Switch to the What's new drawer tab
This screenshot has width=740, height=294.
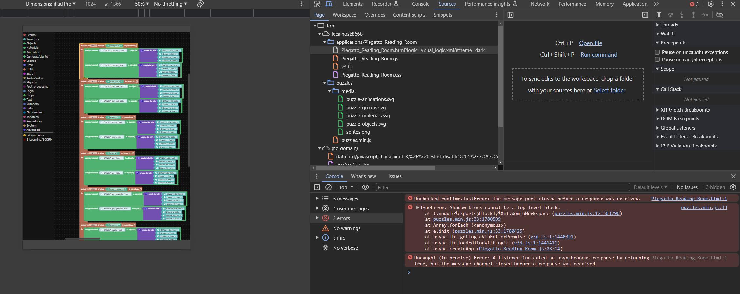363,176
